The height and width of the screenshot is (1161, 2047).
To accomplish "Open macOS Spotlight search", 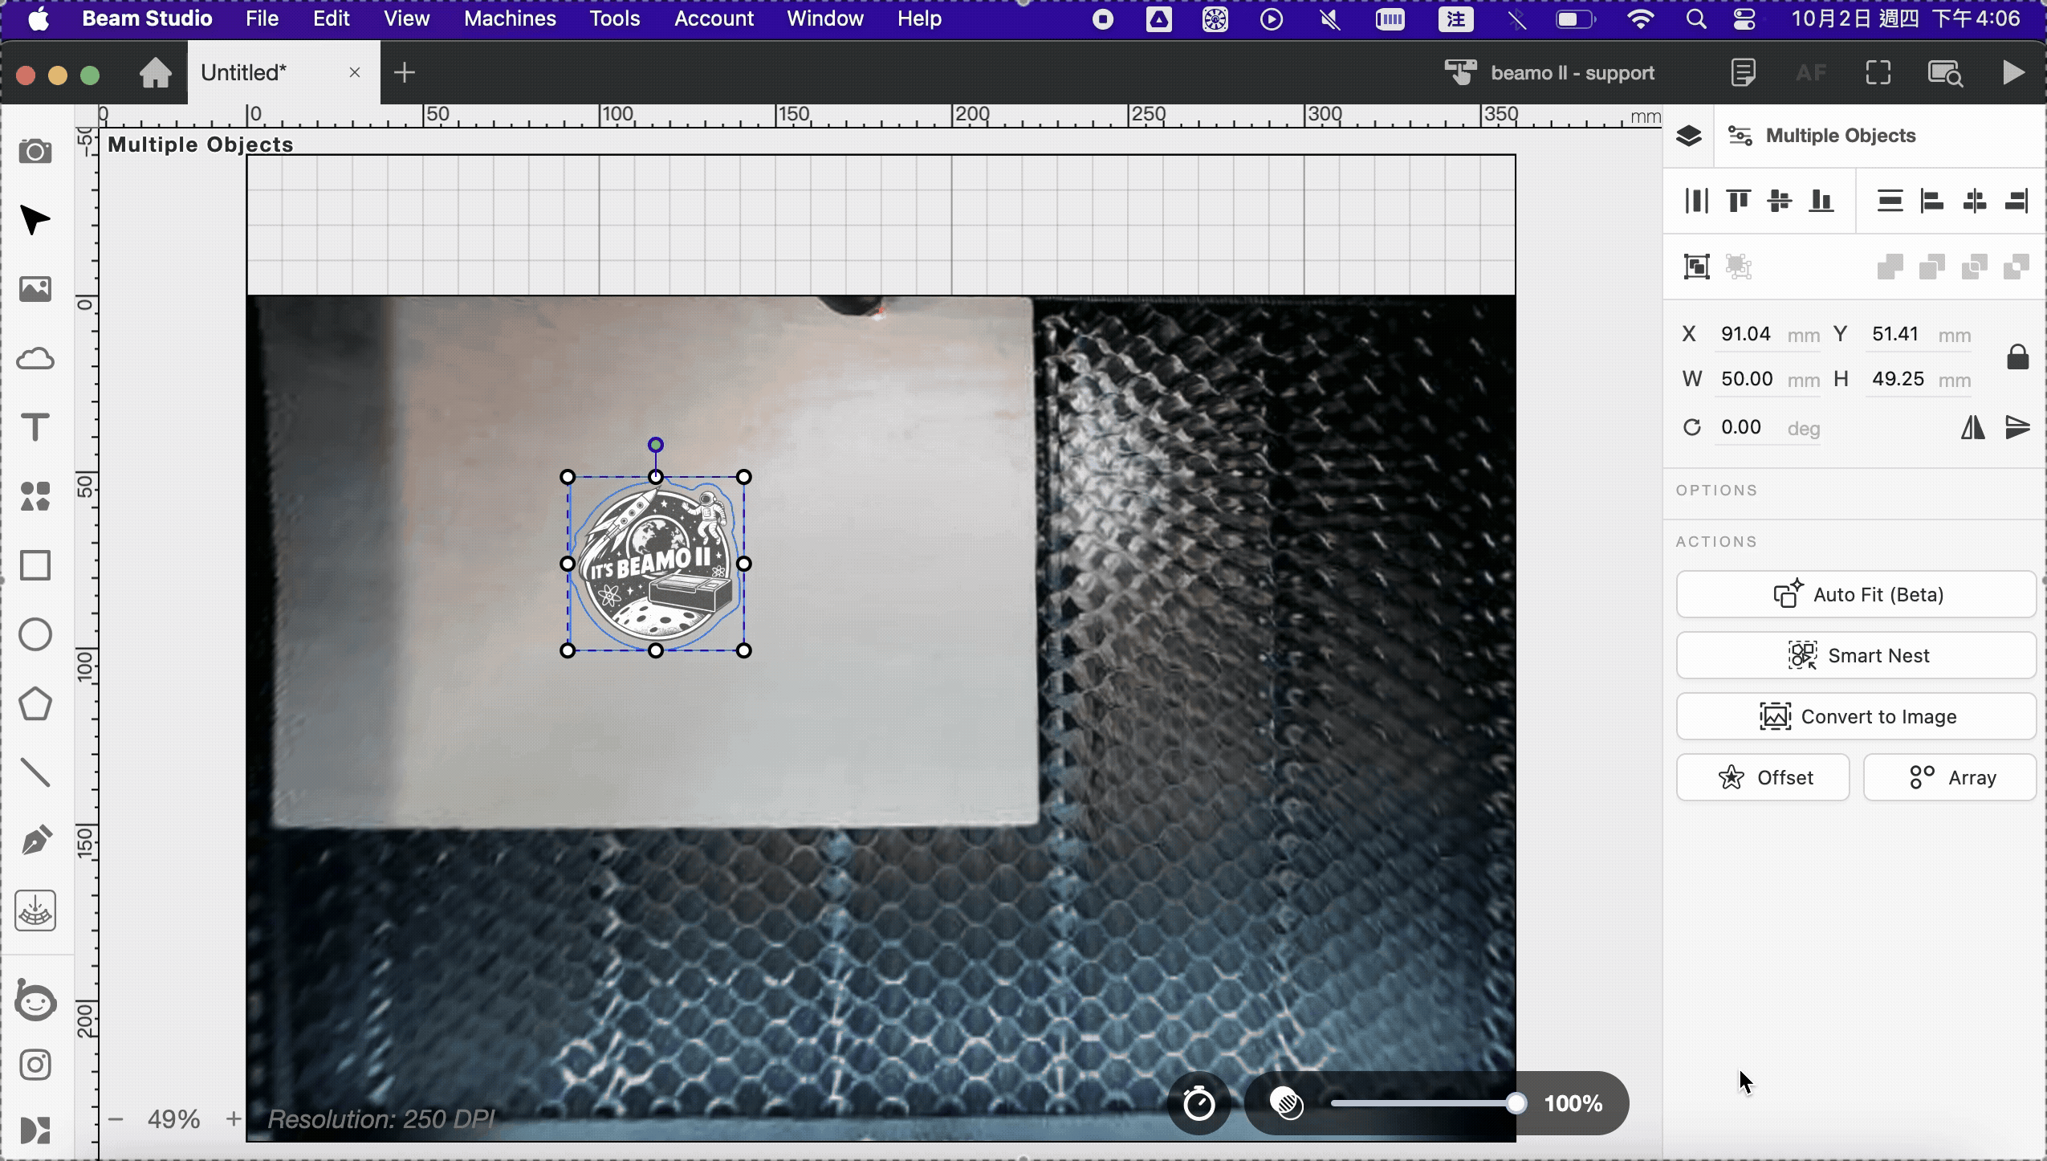I will 1695,19.
